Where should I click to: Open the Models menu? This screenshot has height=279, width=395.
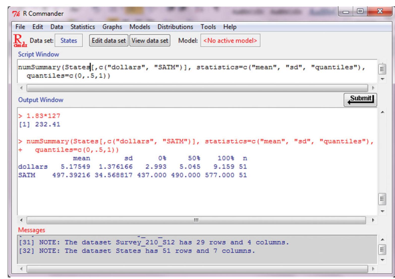[x=140, y=27]
